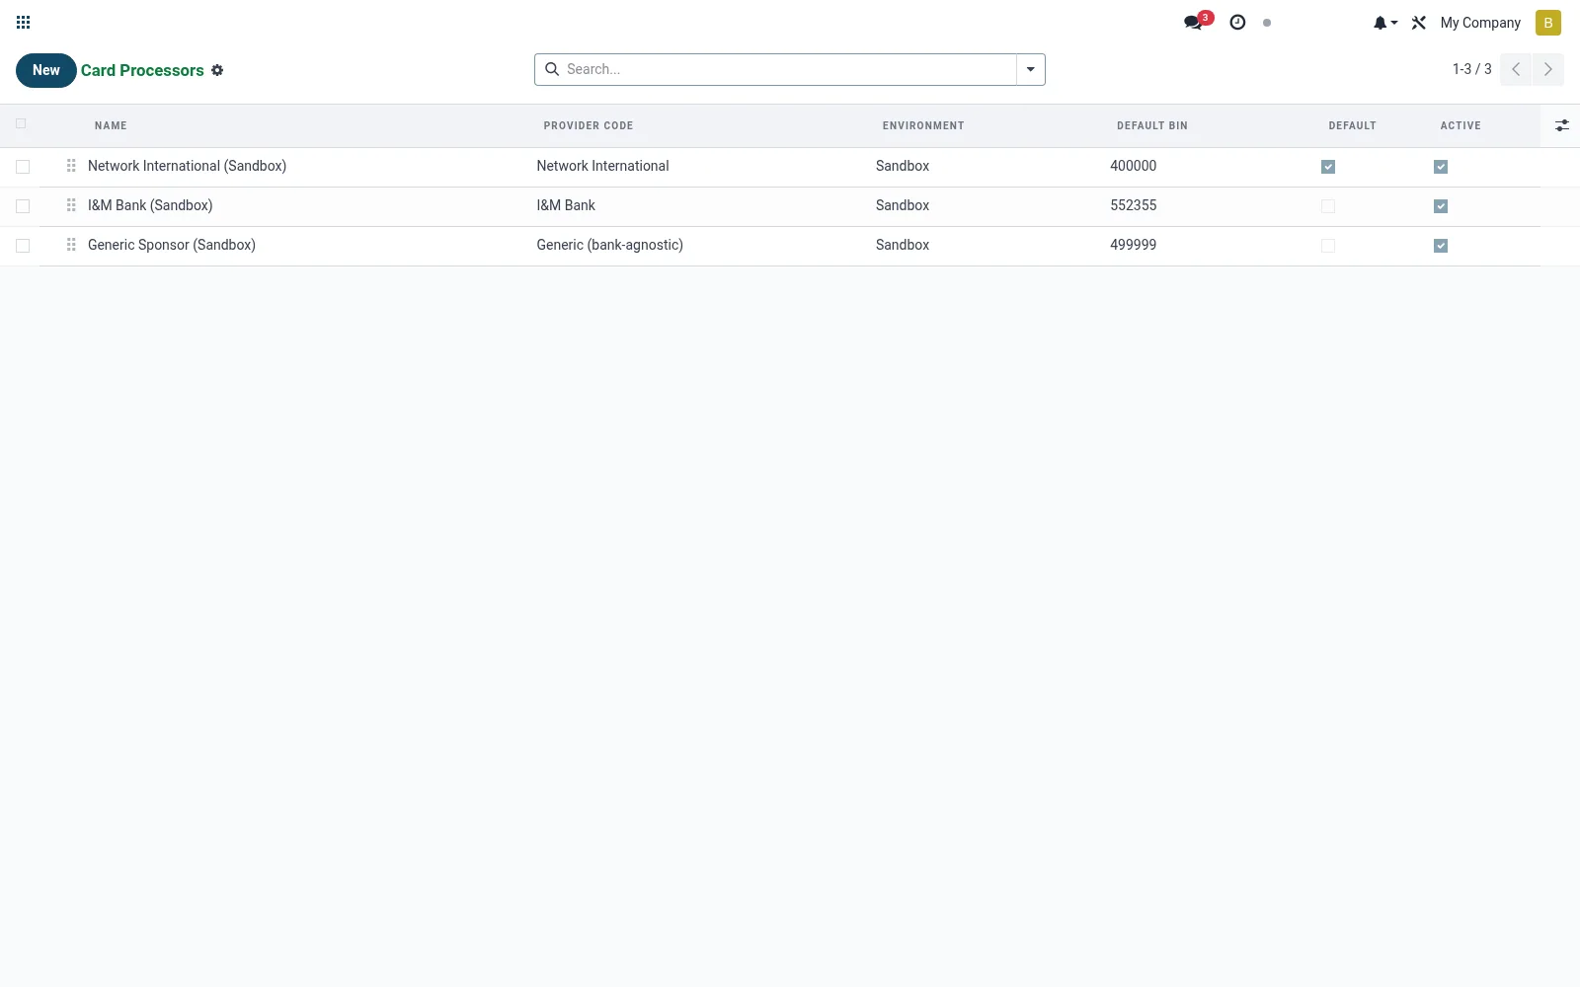Open the My Company switcher

tap(1480, 23)
